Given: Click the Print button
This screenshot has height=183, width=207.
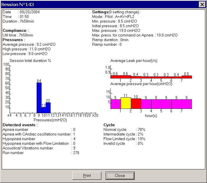Looking at the screenshot, I should 87,175.
